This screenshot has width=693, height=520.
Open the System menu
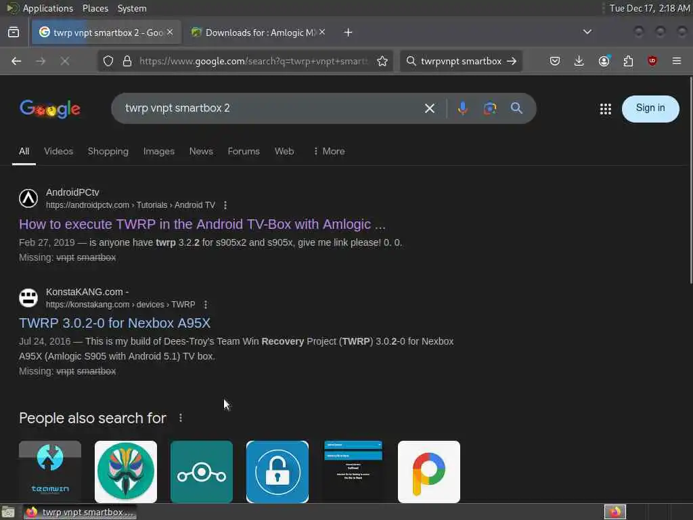point(132,8)
